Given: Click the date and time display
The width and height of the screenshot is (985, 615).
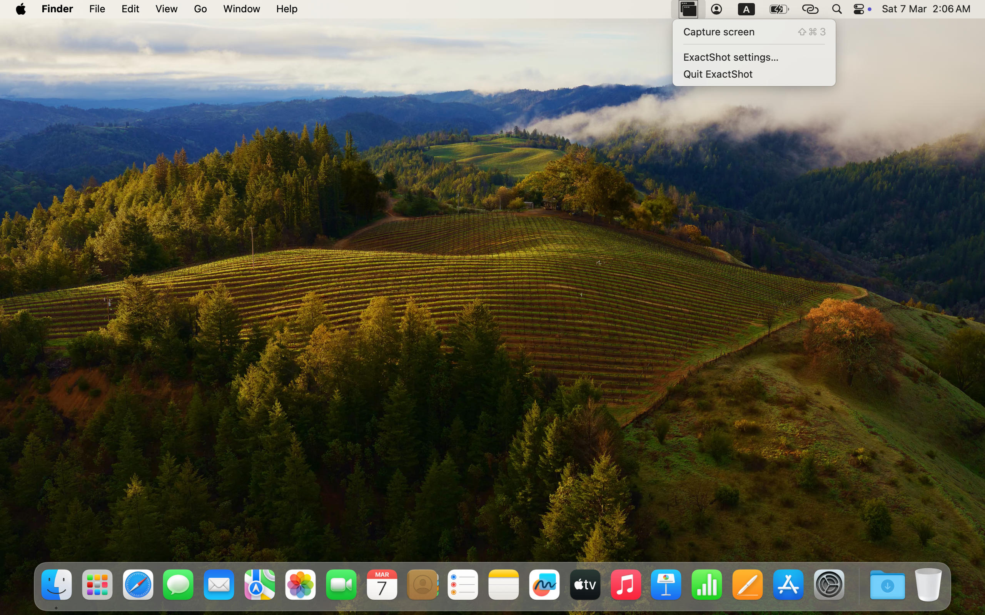Looking at the screenshot, I should pyautogui.click(x=926, y=9).
